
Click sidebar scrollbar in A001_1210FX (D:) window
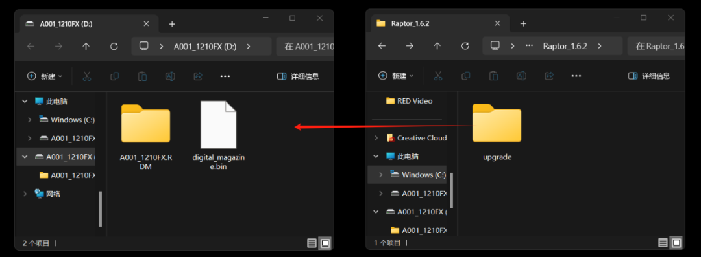[x=101, y=209]
